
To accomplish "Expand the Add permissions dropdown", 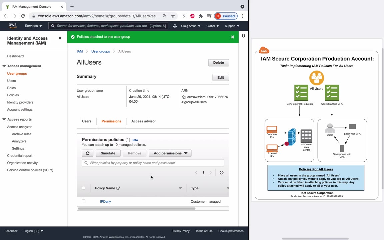I will pos(170,153).
